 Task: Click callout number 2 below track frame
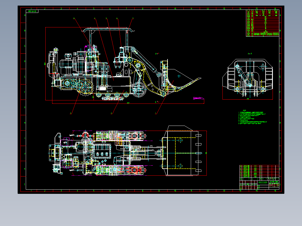click(x=111, y=113)
